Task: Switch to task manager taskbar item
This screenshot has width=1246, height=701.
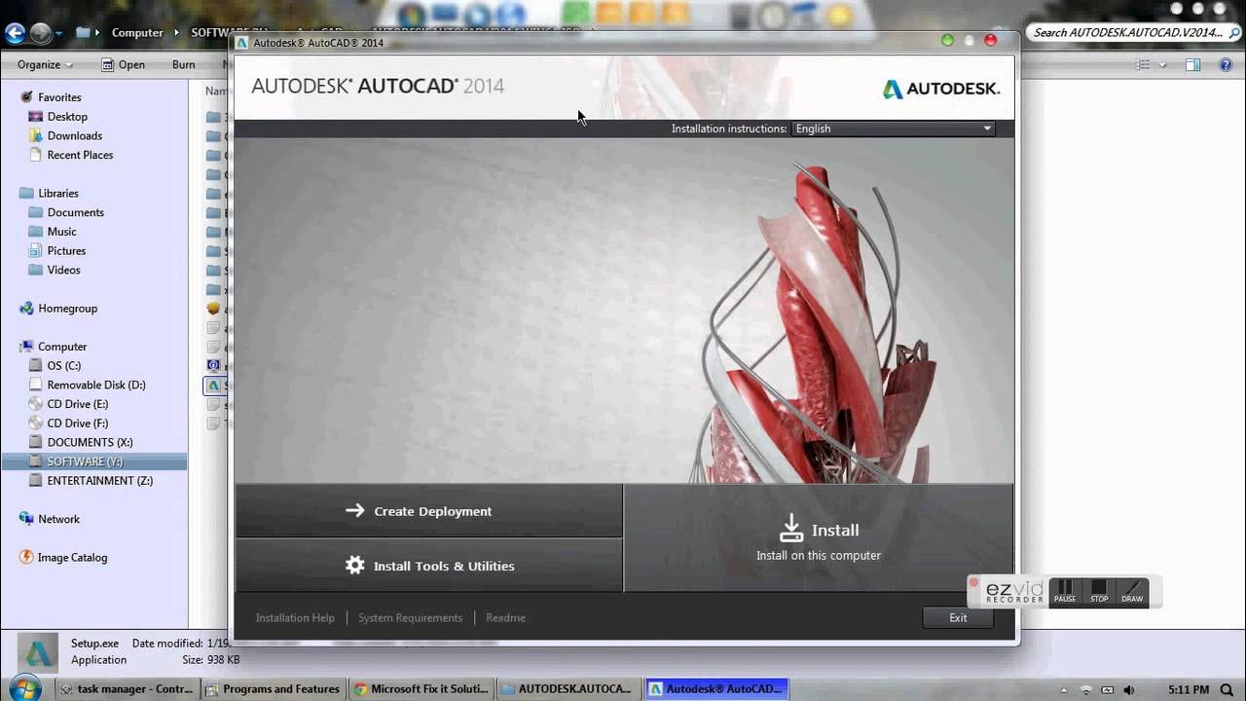Action: pyautogui.click(x=127, y=688)
